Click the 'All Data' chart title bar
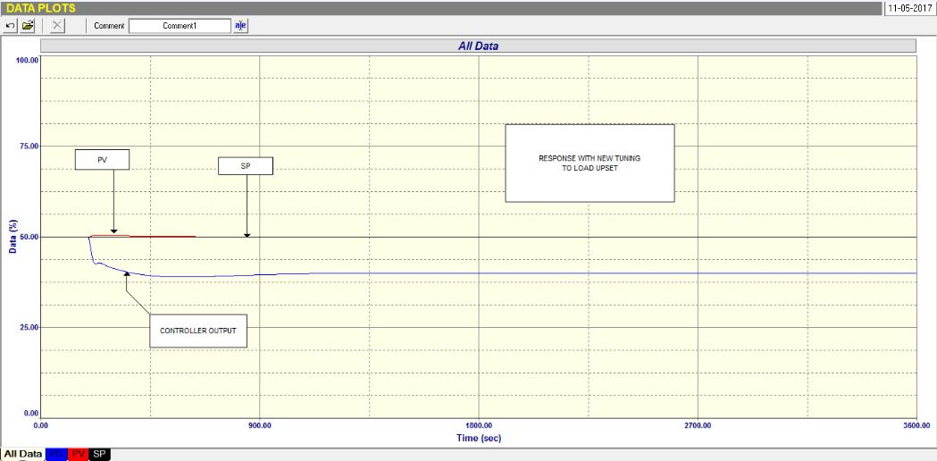This screenshot has height=461, width=937. [478, 46]
